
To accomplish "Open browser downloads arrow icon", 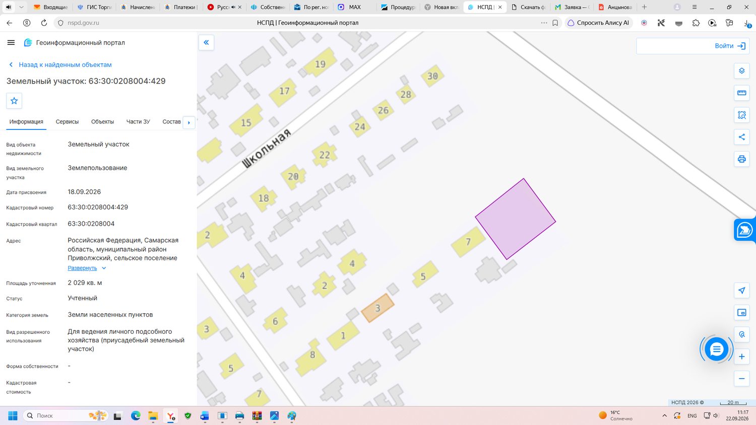I will point(747,23).
